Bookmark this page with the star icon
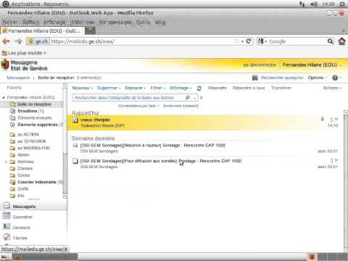The width and height of the screenshot is (348, 261). pos(236,41)
